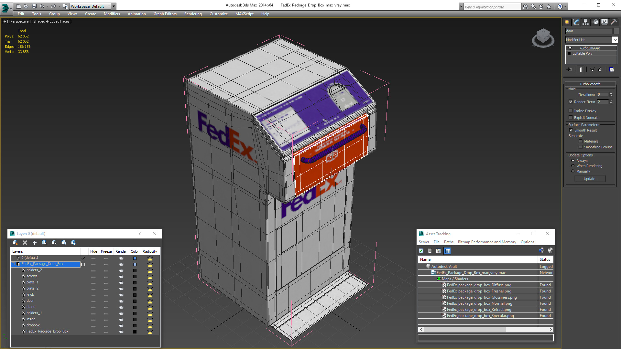
Task: Switch Asset Tracking to table view icon
Action: (x=447, y=251)
